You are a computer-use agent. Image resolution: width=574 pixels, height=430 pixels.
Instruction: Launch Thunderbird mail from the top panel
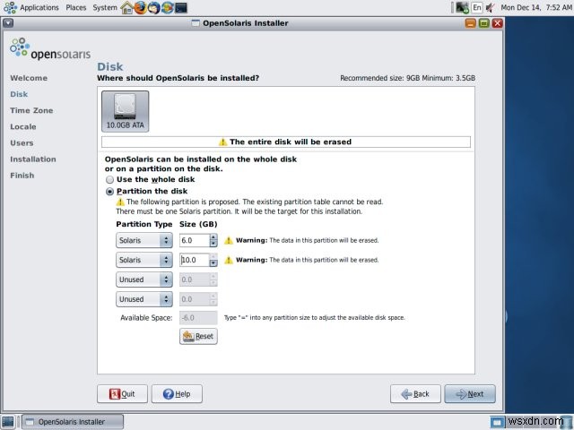[x=154, y=8]
